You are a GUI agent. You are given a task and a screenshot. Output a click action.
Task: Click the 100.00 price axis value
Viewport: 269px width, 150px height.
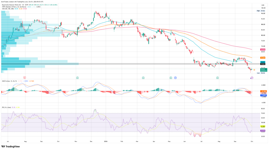263,8
